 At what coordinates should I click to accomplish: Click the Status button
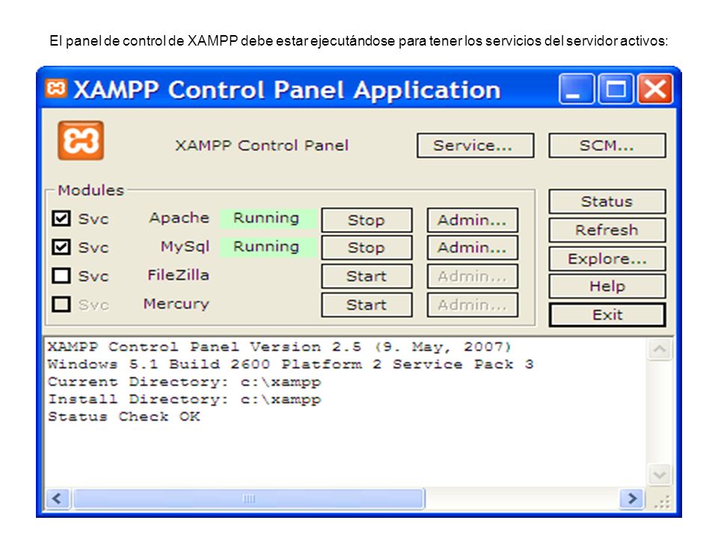607,201
